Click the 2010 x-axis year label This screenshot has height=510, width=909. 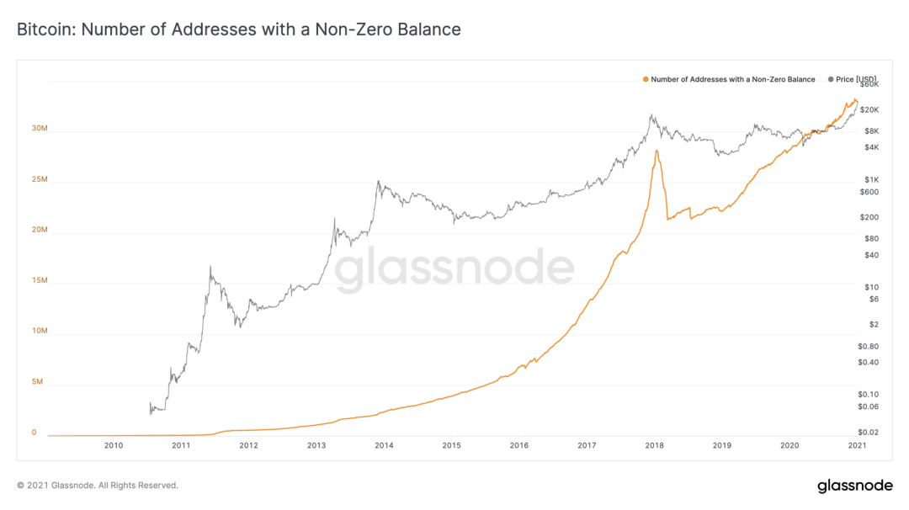point(114,446)
